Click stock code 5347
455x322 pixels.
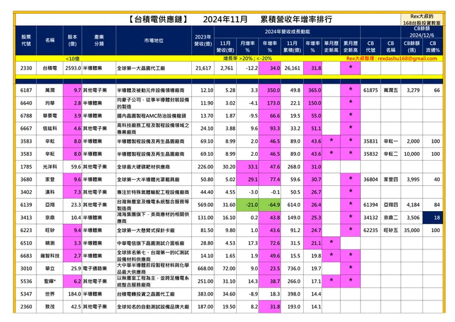pos(26,294)
